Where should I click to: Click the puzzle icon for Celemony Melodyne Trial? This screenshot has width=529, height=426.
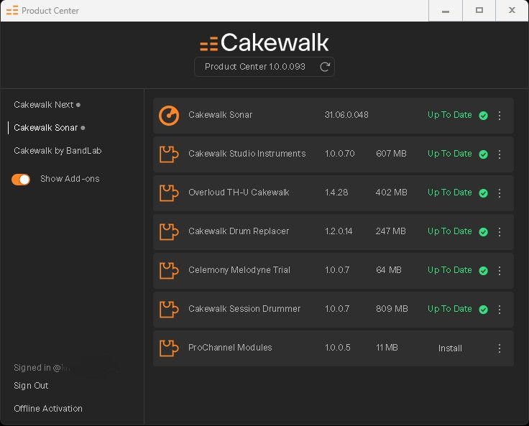[169, 271]
